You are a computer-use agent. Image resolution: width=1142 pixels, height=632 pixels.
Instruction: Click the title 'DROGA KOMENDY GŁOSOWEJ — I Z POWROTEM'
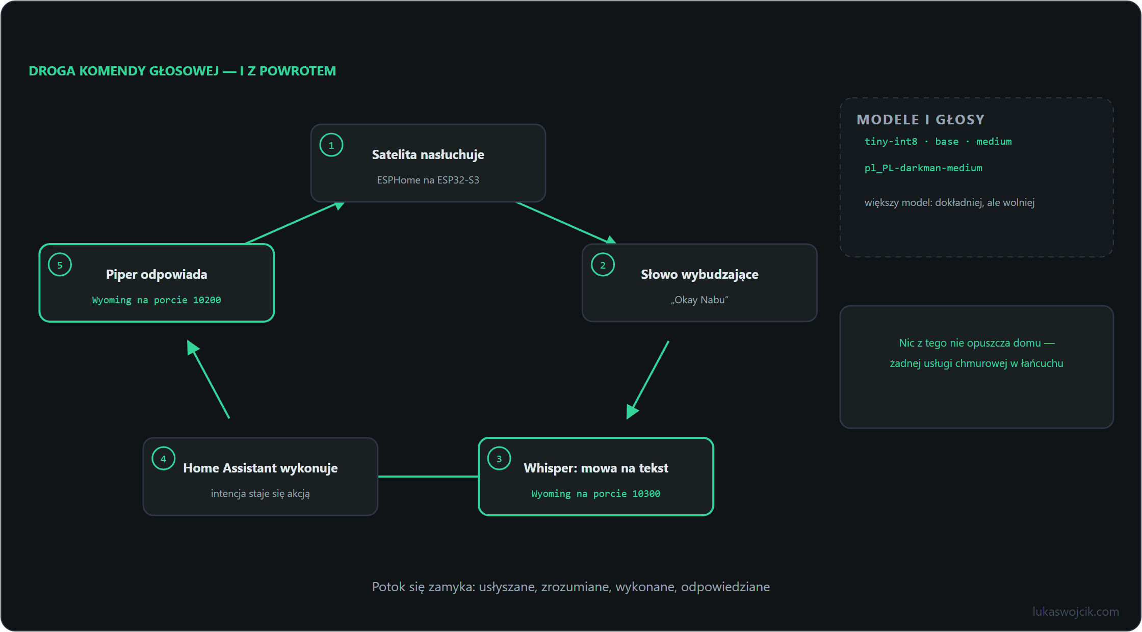(x=182, y=71)
